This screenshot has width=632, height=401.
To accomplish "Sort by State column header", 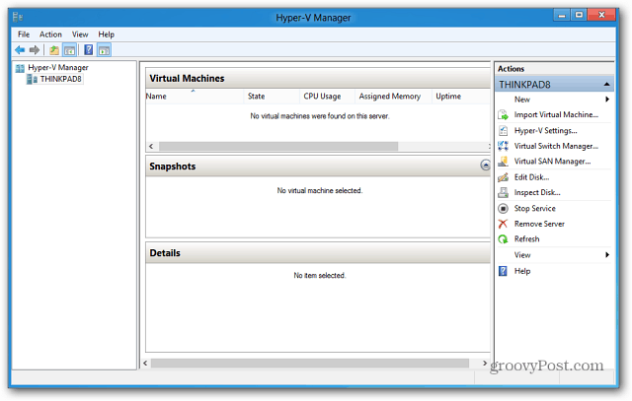I will coord(273,97).
